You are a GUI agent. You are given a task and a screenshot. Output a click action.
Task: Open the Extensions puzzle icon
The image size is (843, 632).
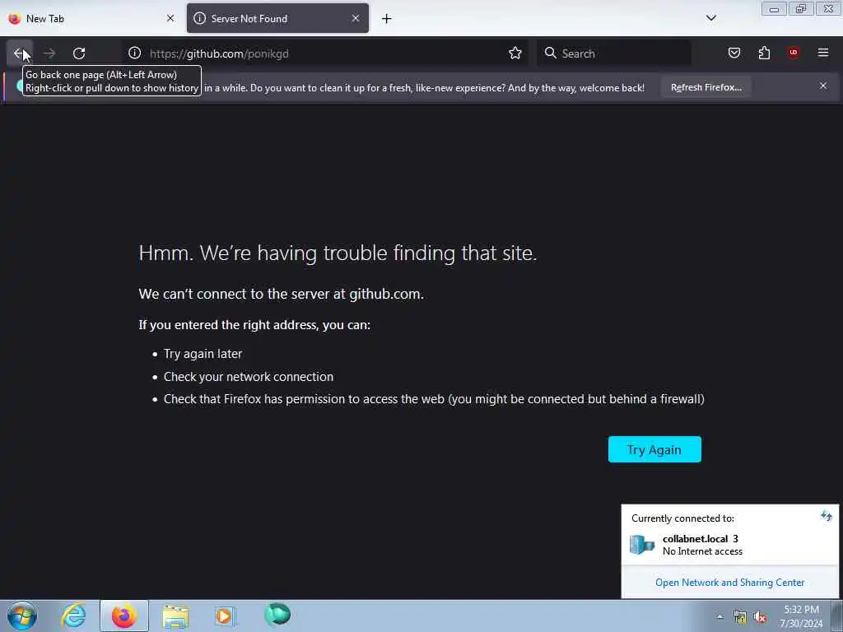tap(764, 53)
